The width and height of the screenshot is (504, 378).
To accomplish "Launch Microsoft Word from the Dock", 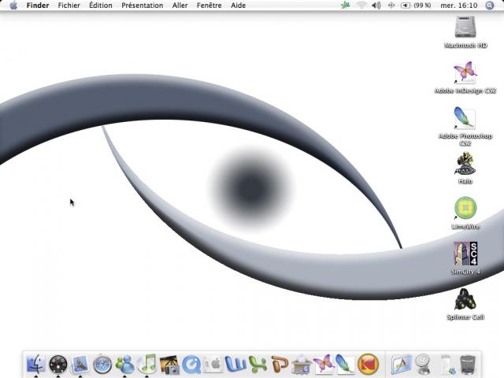I will pyautogui.click(x=235, y=365).
